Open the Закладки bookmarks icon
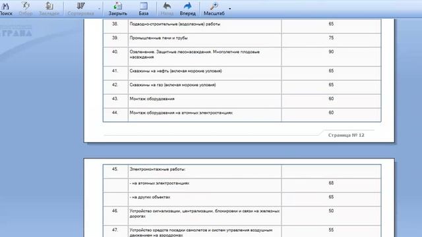Viewport: 422px width, 237px height. [x=49, y=9]
